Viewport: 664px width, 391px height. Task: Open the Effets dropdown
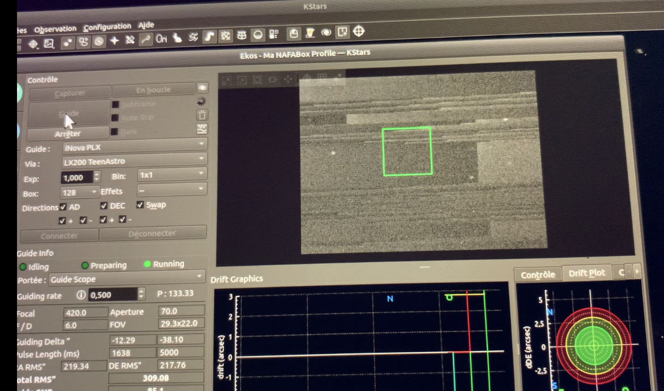[172, 190]
